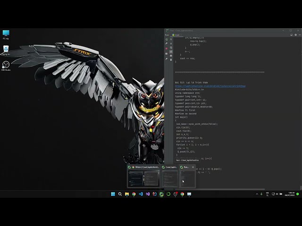Screen dimensions: 302x226
Task: Expand hidden system tray icons chevron
Action: pyautogui.click(x=257, y=194)
